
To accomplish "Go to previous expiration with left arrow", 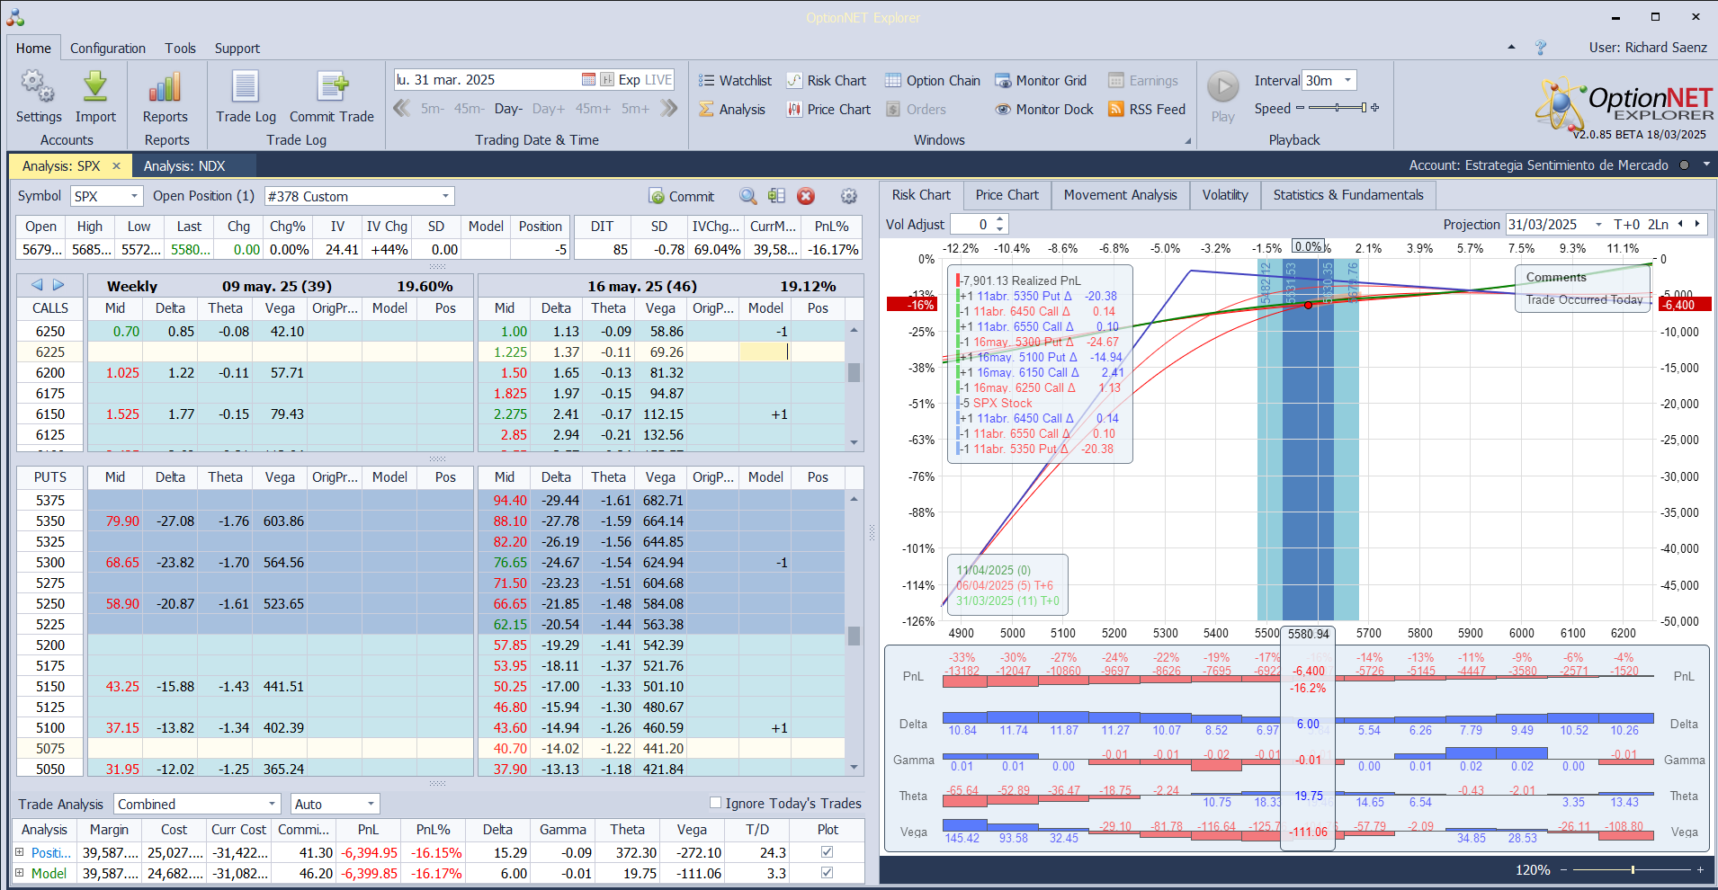I will (37, 285).
